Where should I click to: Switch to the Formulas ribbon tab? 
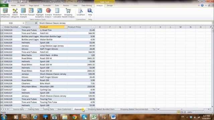pyautogui.click(x=47, y=5)
